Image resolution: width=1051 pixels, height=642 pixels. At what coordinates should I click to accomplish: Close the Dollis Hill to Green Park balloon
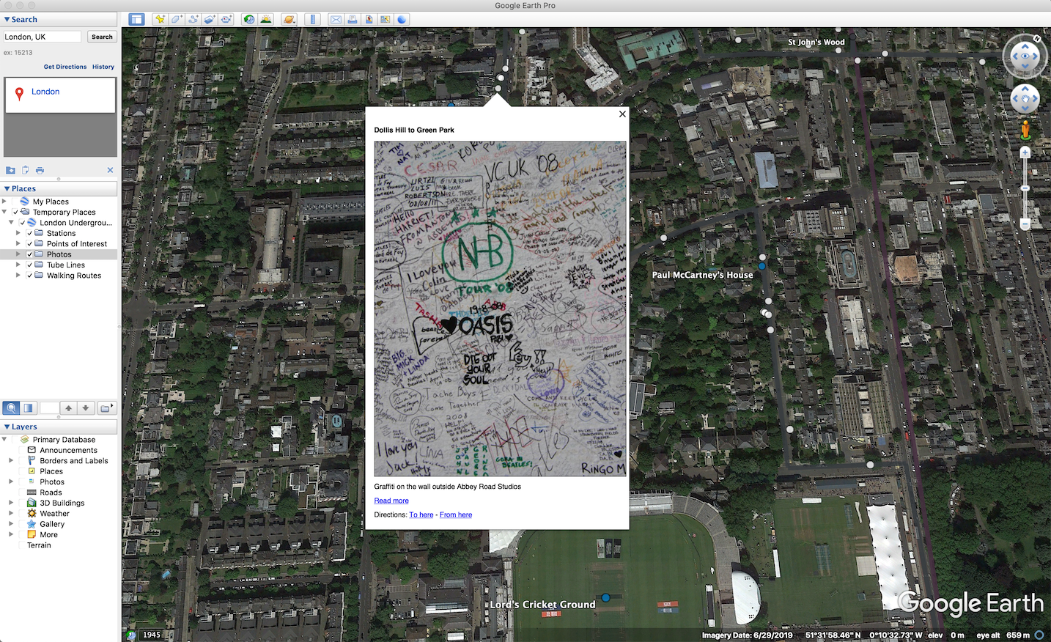622,114
